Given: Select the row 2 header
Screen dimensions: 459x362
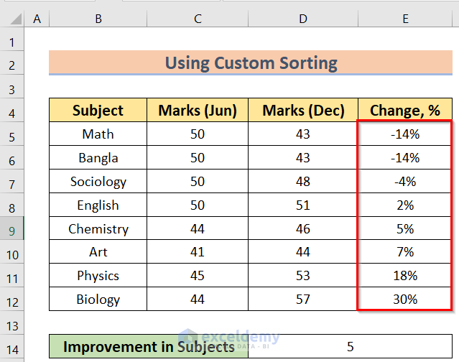Looking at the screenshot, I should (x=12, y=63).
